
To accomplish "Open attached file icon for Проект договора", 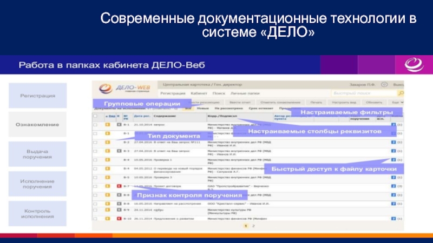I will point(393,186).
